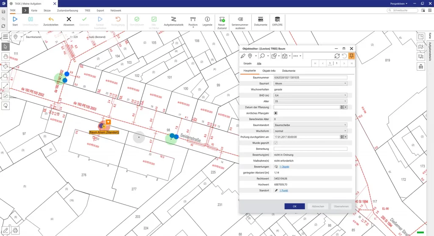Click the Start task play icon

click(x=15, y=19)
